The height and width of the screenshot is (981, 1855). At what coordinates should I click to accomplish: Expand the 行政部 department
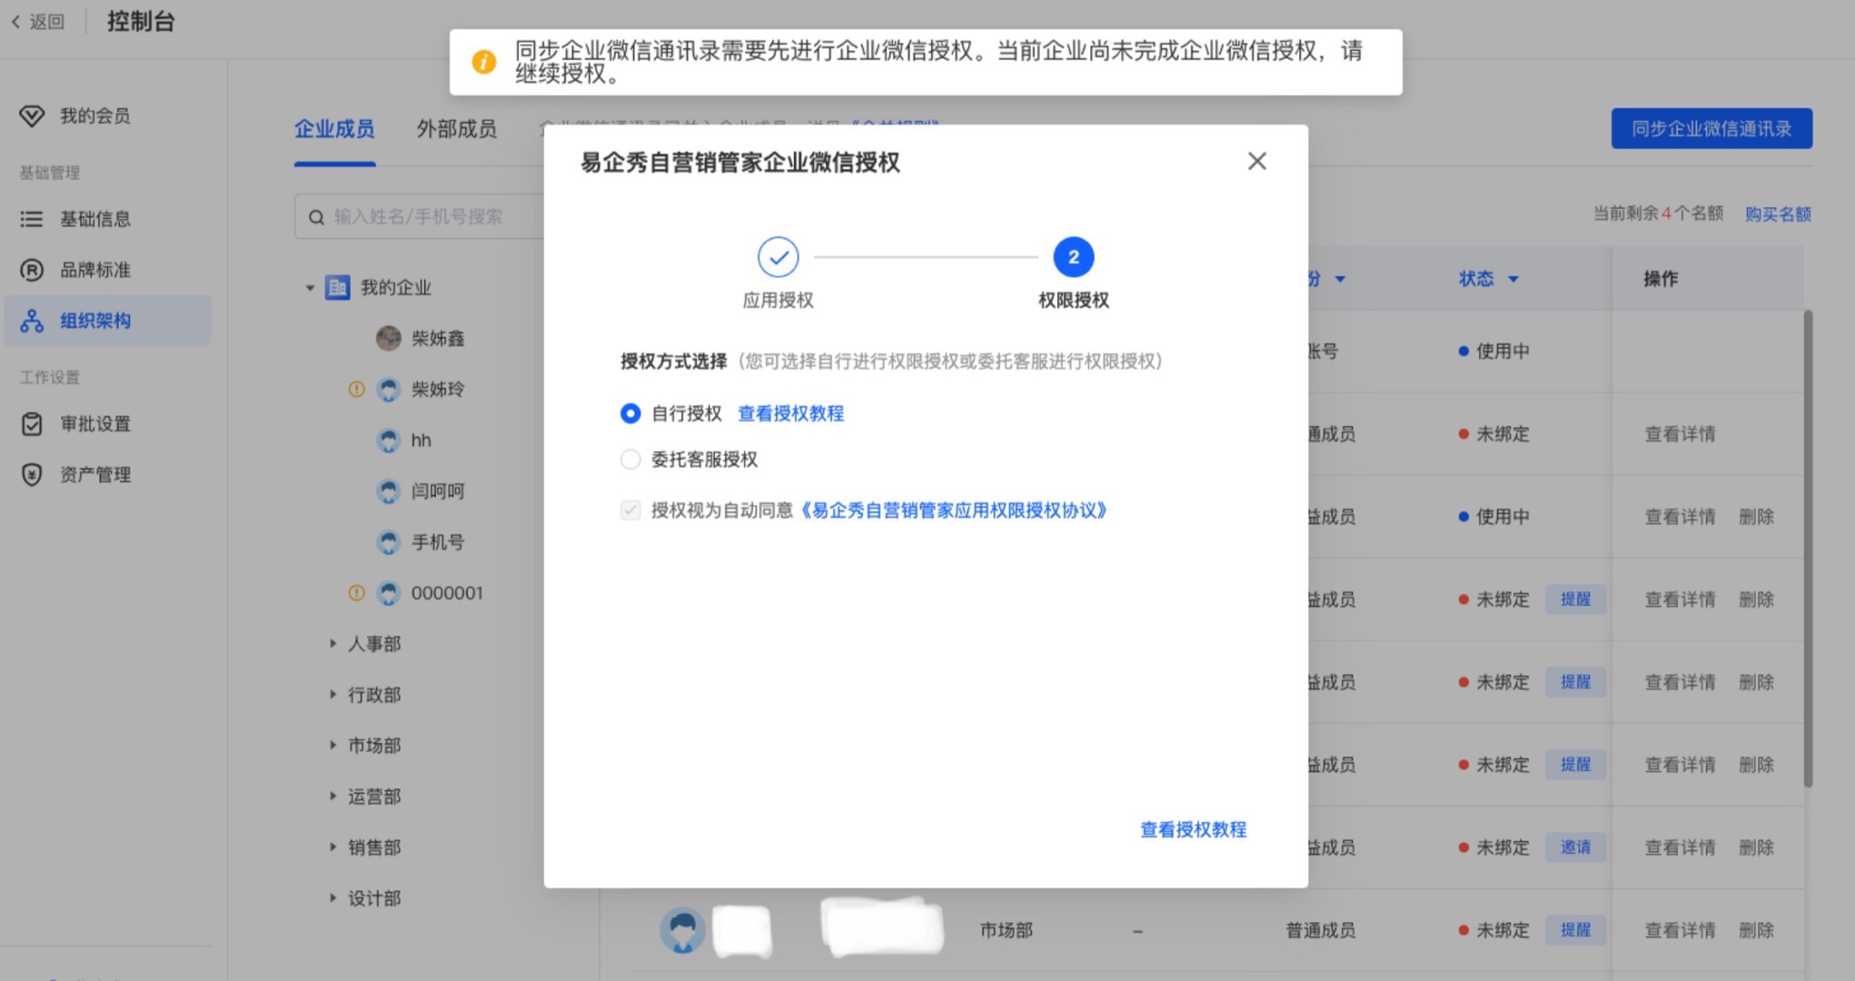point(332,694)
